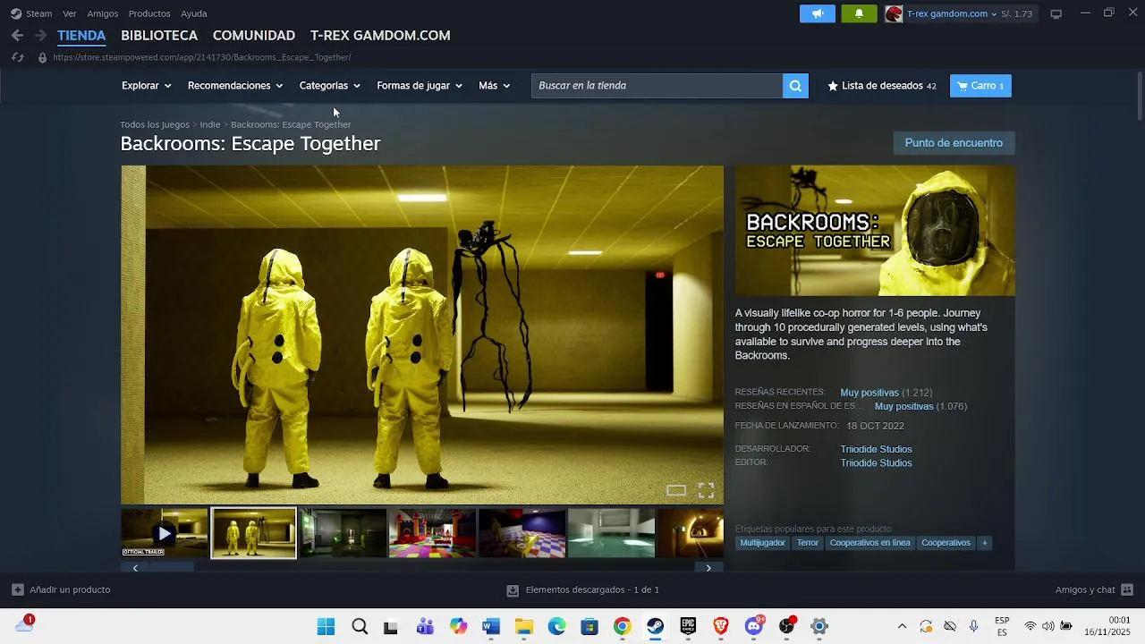Screen dimensions: 1145x644
Task: Open the Triiodide Studios editor link
Action: 876,462
